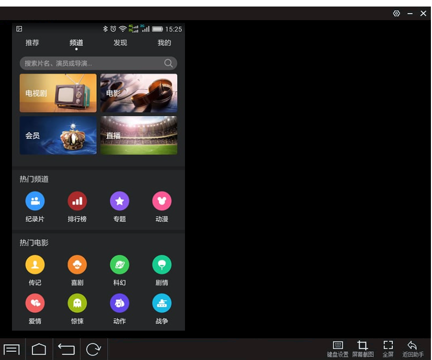Click the 热门频道 section heading
Screen dimensions: 432x360
point(34,179)
